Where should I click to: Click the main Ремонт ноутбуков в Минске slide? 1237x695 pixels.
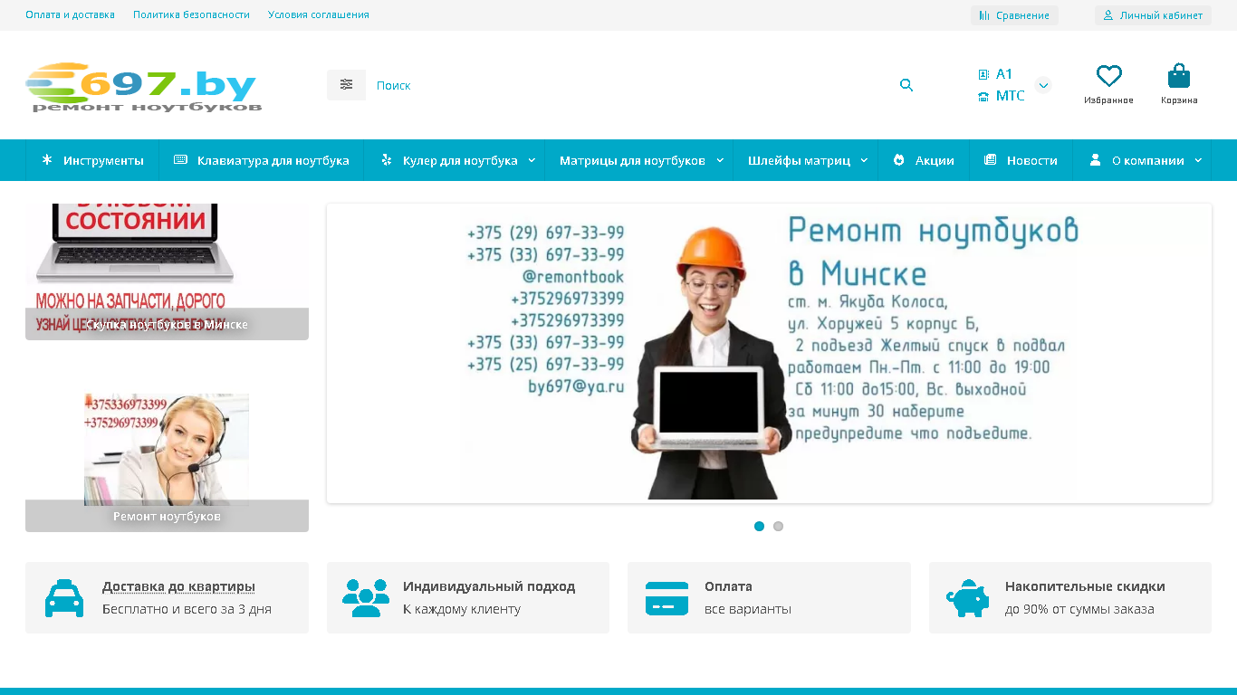pos(769,353)
